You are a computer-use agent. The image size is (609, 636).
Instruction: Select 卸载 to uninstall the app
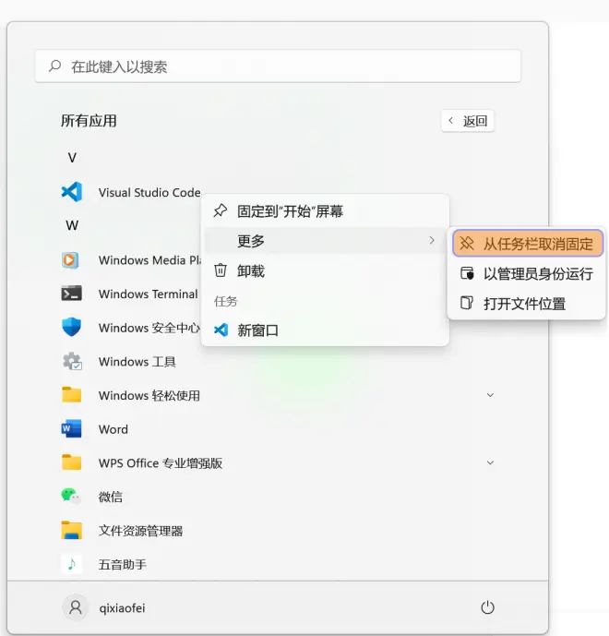pyautogui.click(x=325, y=270)
